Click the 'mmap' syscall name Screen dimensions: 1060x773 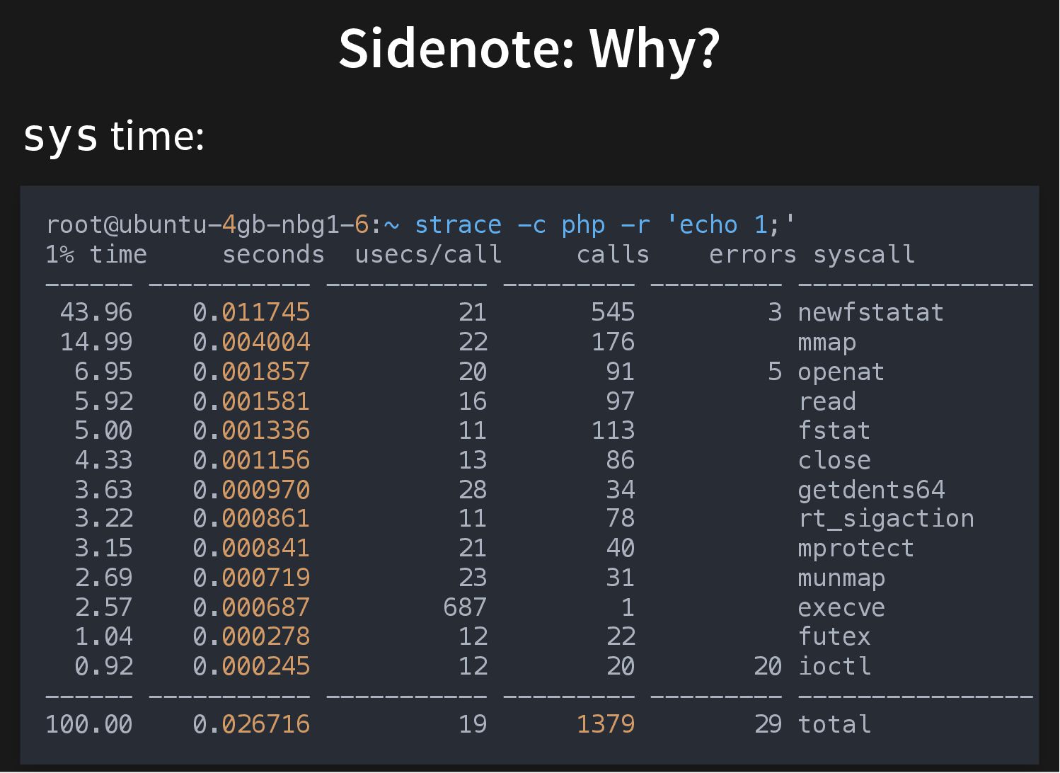tap(827, 343)
